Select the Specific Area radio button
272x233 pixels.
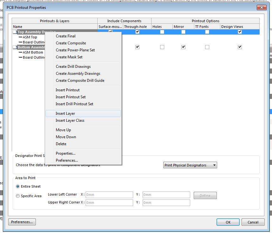(x=18, y=196)
